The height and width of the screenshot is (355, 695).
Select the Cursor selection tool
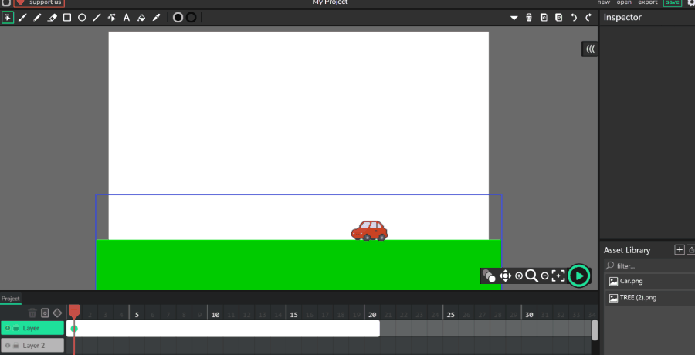click(8, 17)
